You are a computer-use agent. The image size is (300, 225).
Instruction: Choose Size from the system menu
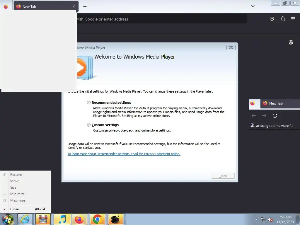pyautogui.click(x=26, y=187)
